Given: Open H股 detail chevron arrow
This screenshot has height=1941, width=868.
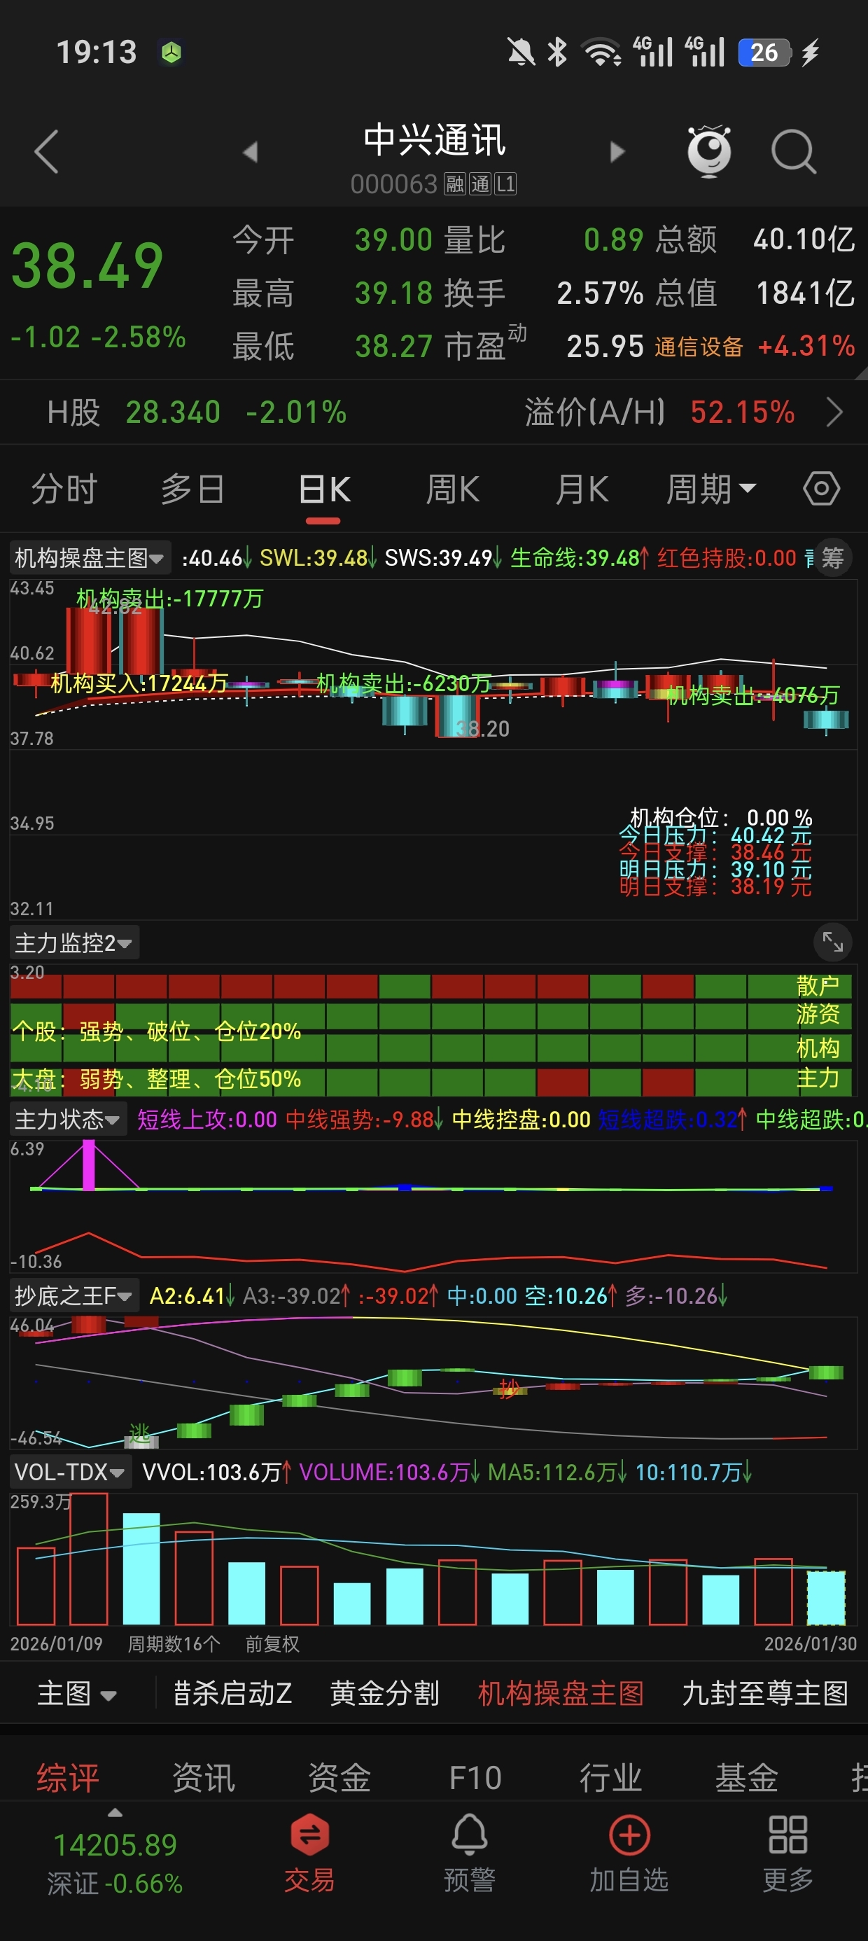Looking at the screenshot, I should (x=834, y=412).
